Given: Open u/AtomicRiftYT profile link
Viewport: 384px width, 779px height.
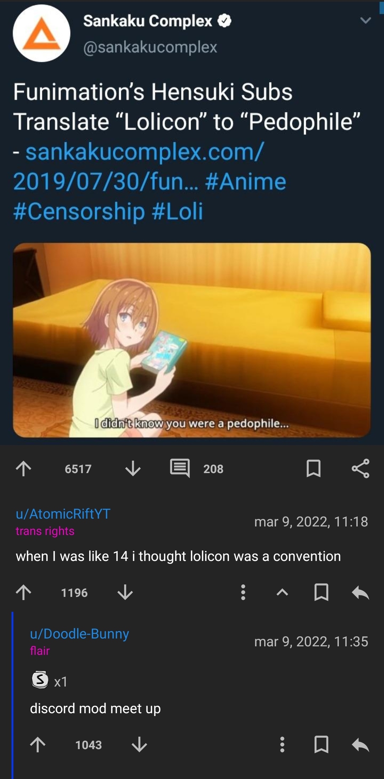Looking at the screenshot, I should click(63, 514).
